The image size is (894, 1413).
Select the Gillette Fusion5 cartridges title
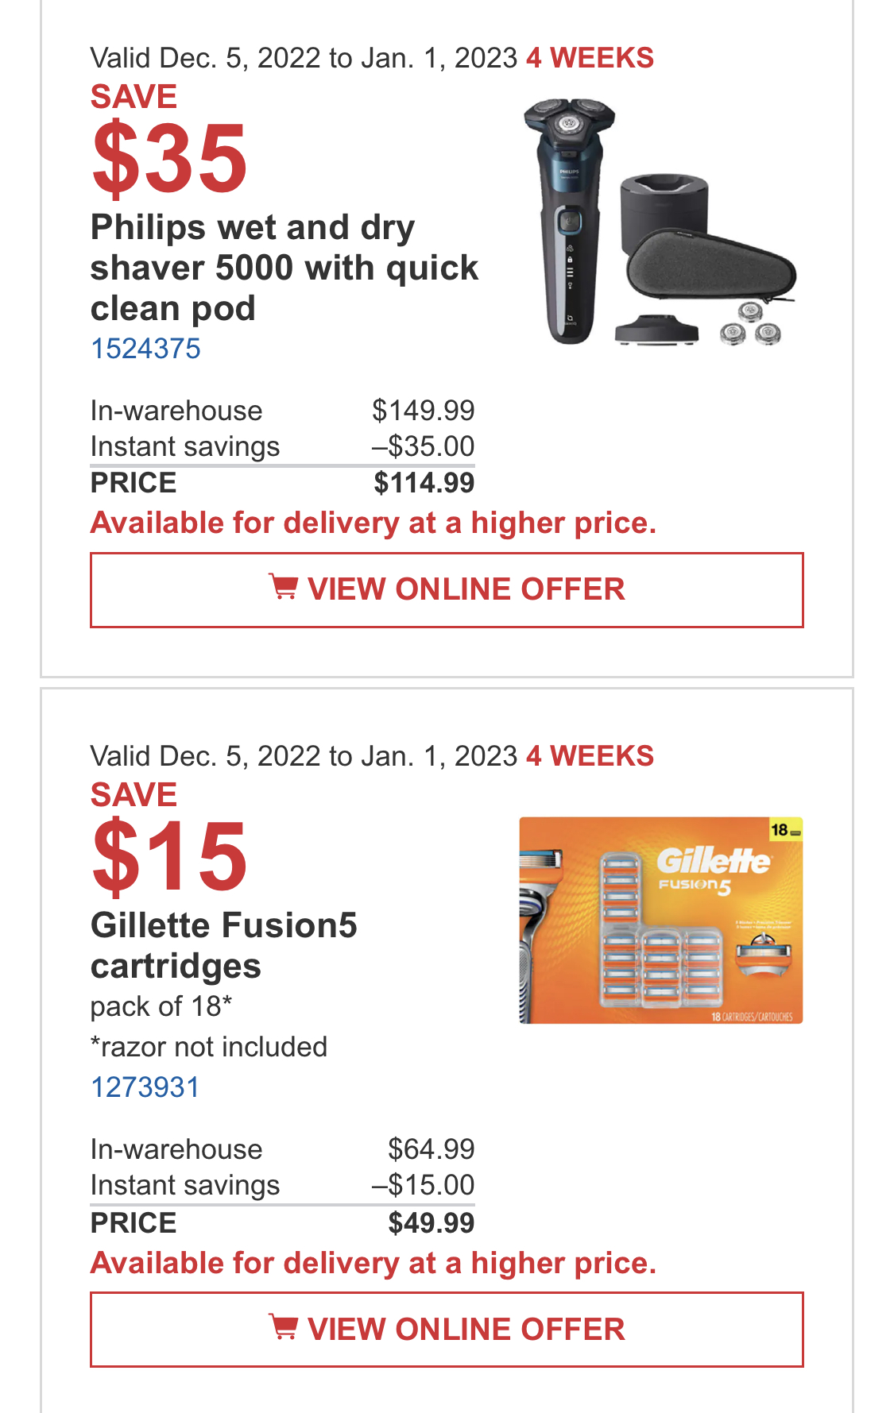click(x=224, y=945)
